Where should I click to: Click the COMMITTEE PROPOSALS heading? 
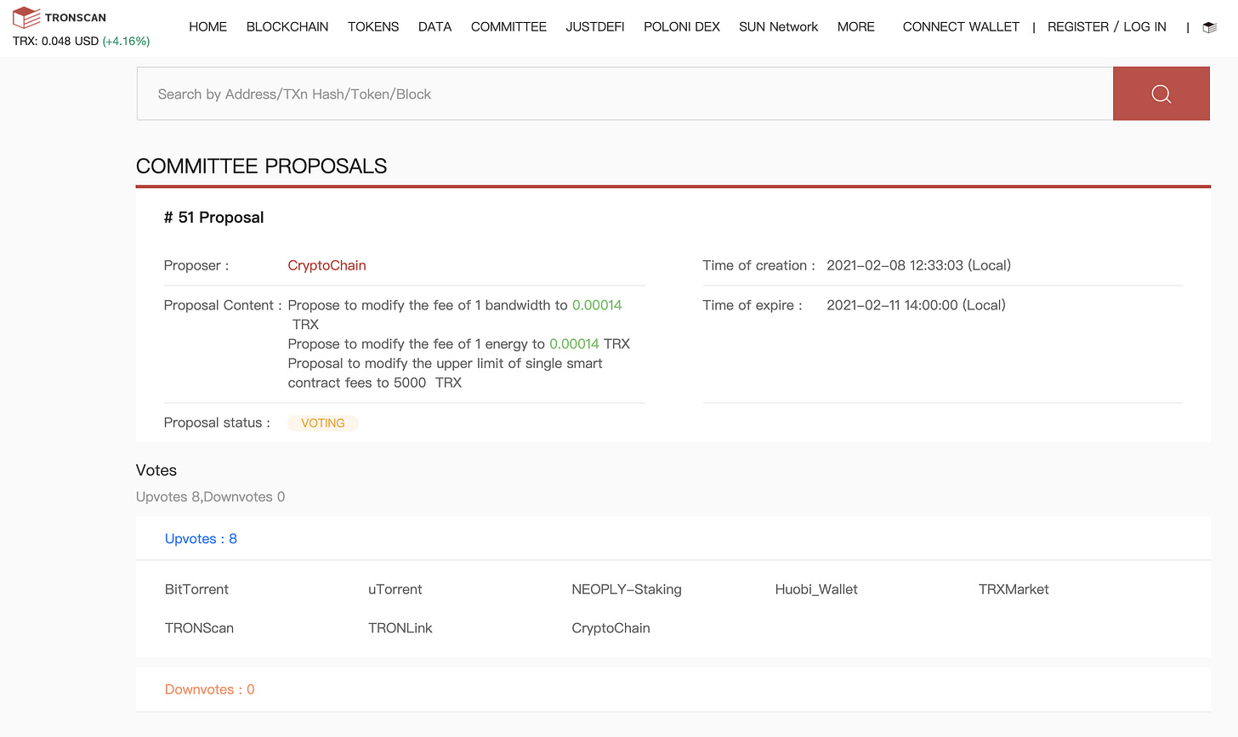click(261, 166)
